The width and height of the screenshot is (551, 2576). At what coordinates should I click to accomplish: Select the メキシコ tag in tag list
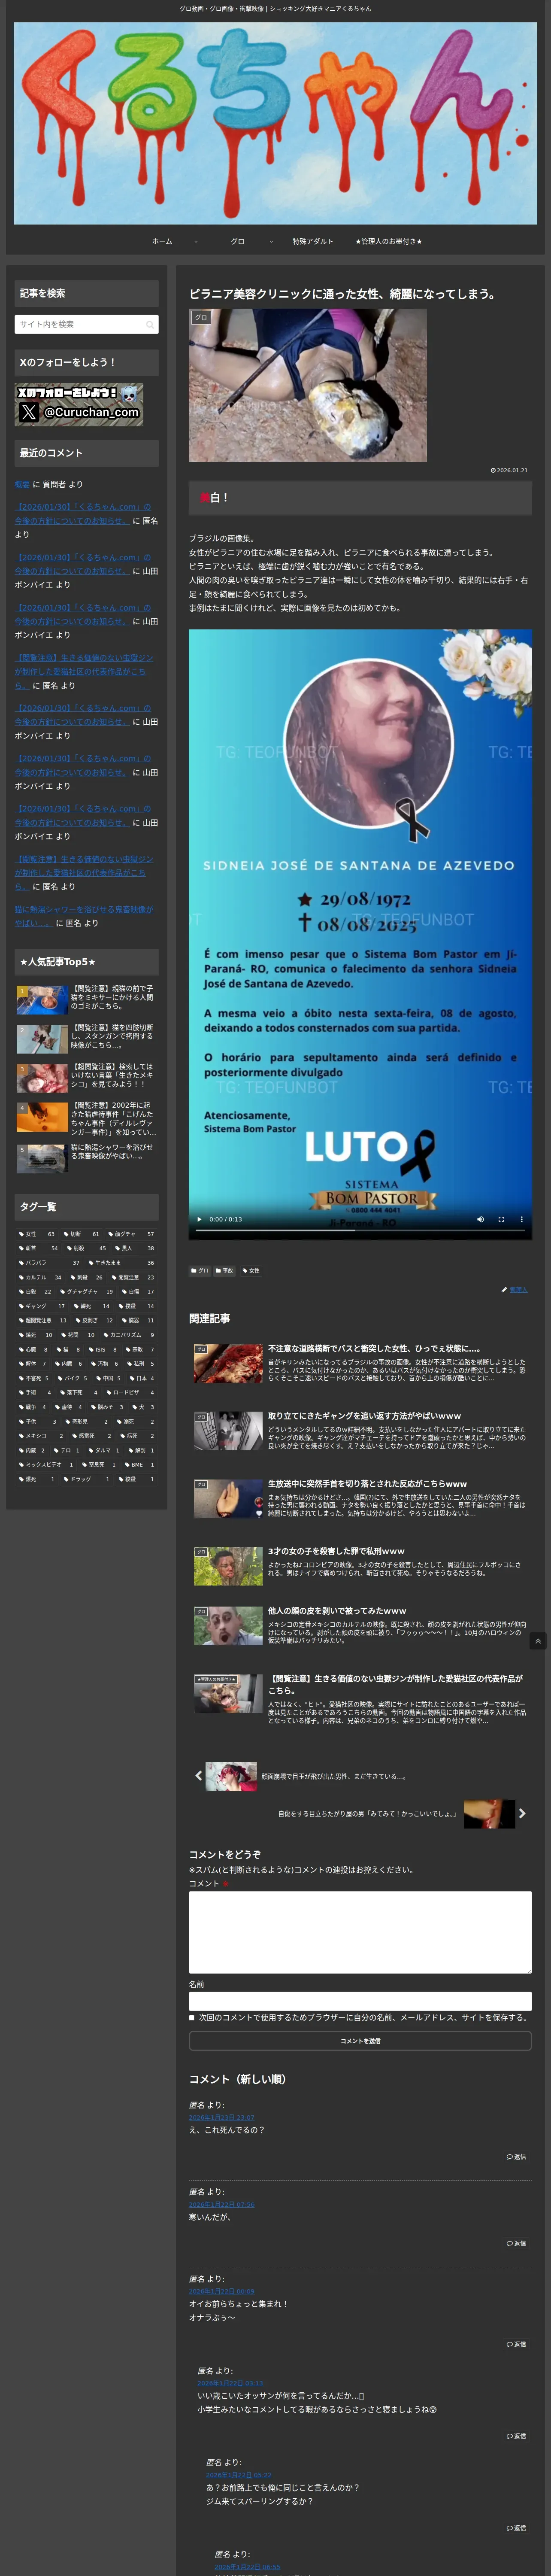41,1436
